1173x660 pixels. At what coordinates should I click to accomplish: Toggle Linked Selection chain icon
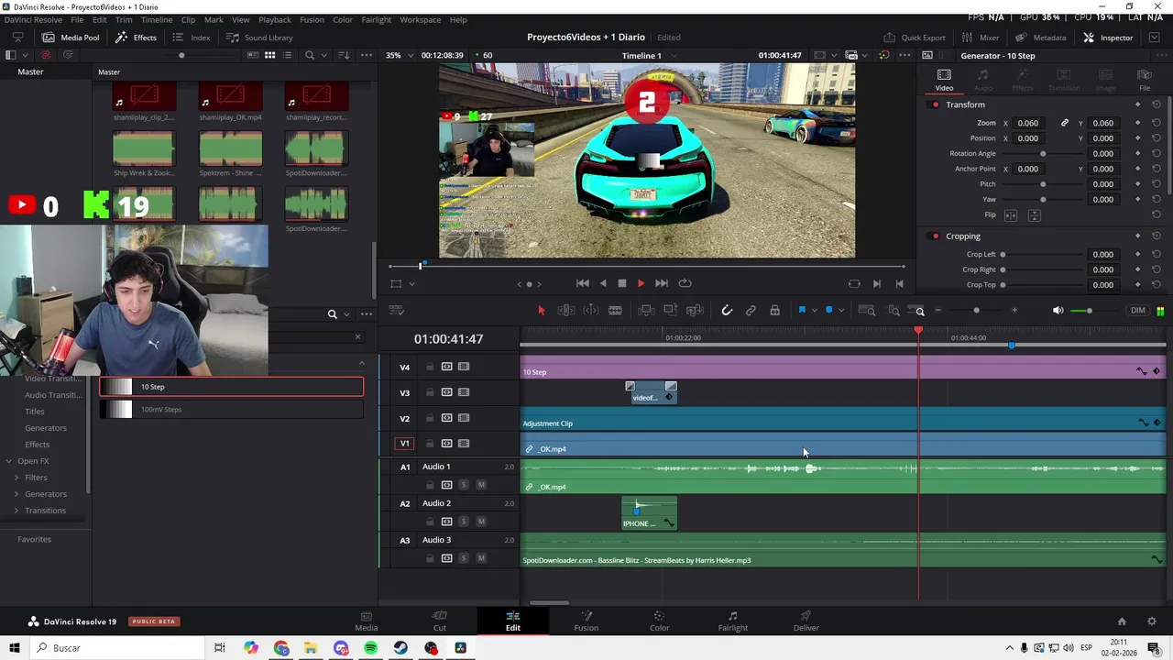751,311
